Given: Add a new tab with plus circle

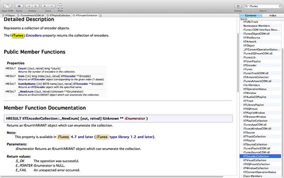Looking at the screenshot, I should (100, 16).
